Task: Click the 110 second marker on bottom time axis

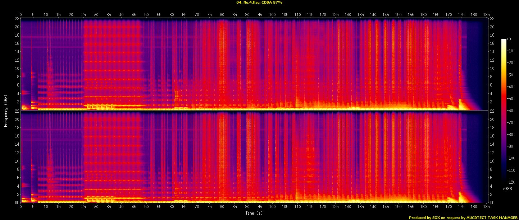Action: (x=297, y=207)
